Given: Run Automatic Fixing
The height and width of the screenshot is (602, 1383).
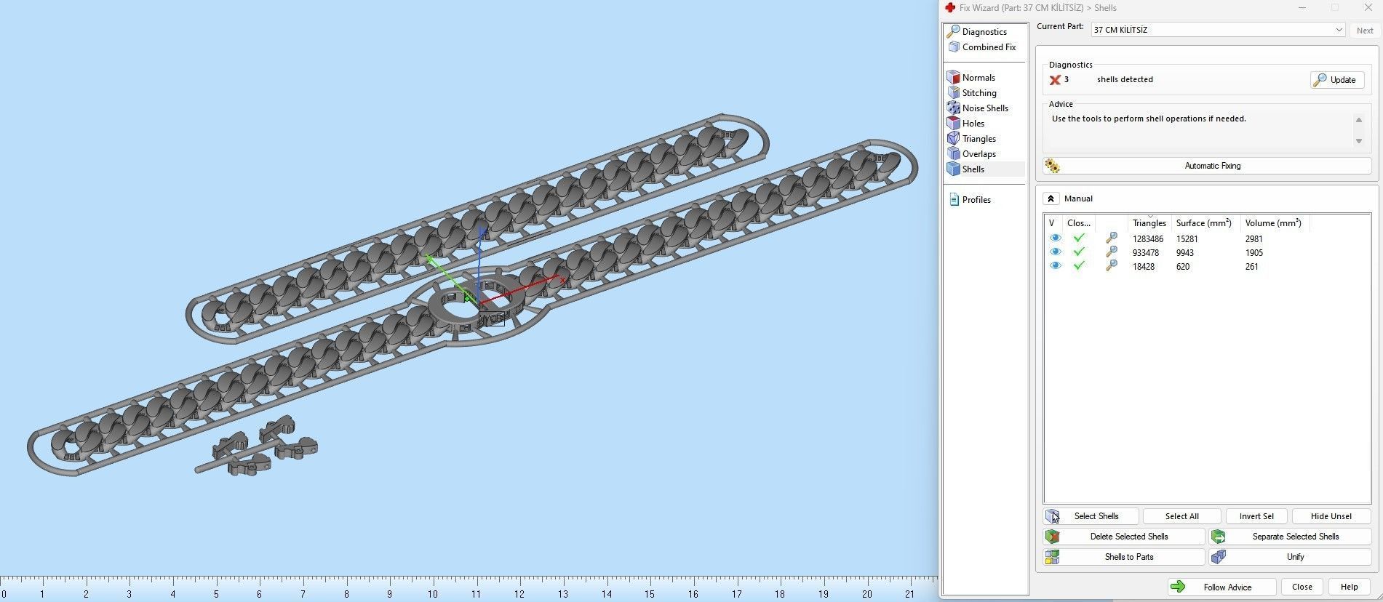Looking at the screenshot, I should click(1207, 166).
